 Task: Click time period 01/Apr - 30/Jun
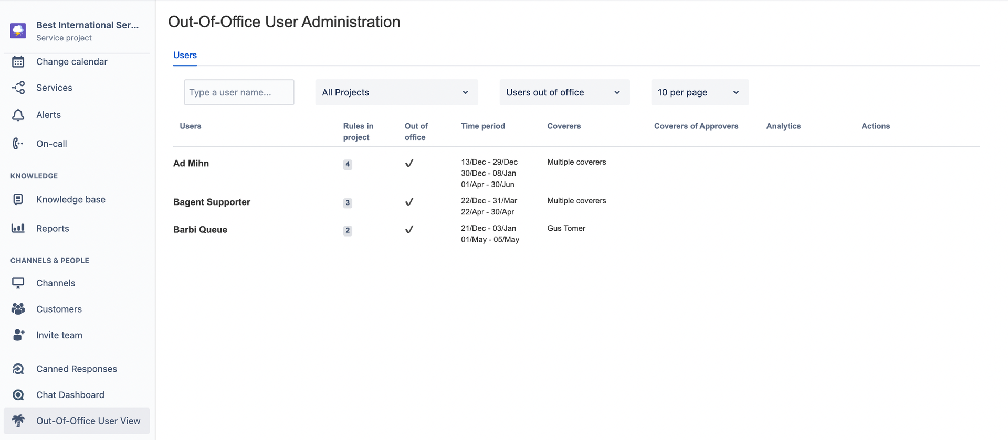pyautogui.click(x=488, y=184)
